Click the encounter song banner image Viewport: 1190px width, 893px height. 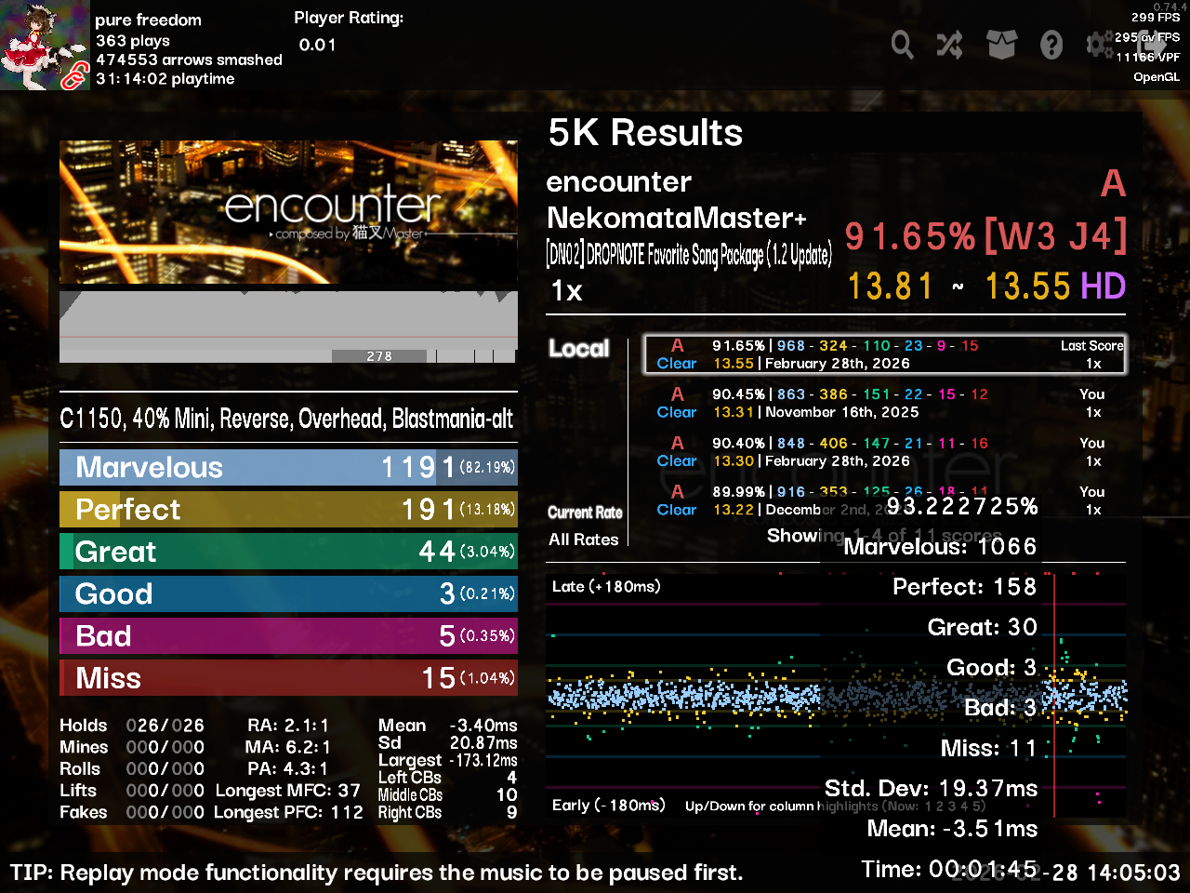288,212
